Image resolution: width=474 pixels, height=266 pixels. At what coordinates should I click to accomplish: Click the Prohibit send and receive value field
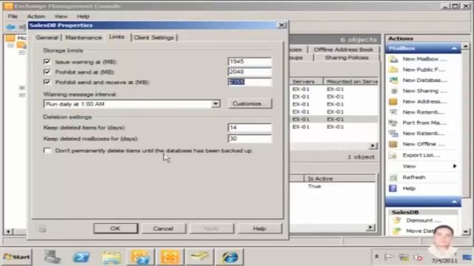(x=250, y=82)
